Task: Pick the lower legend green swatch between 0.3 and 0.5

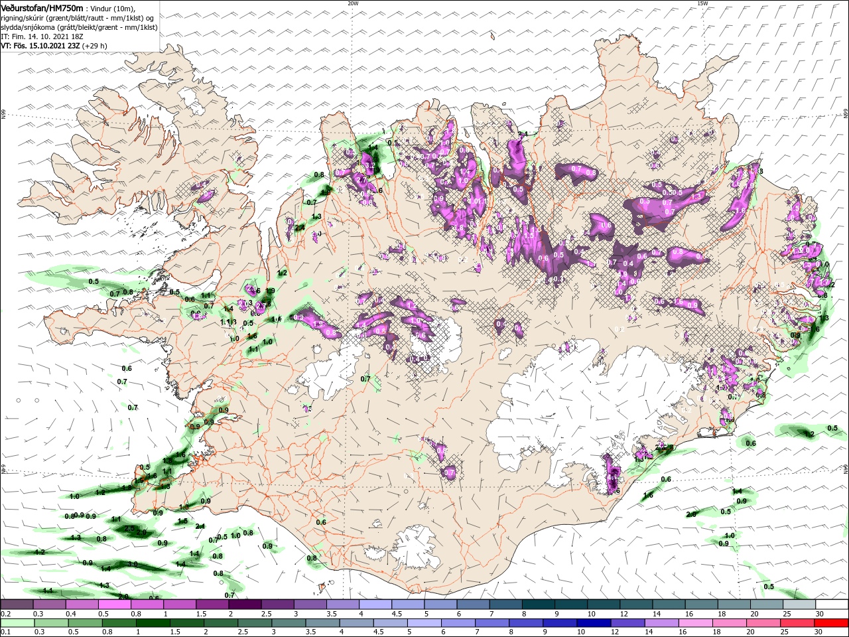Action: pyautogui.click(x=51, y=622)
